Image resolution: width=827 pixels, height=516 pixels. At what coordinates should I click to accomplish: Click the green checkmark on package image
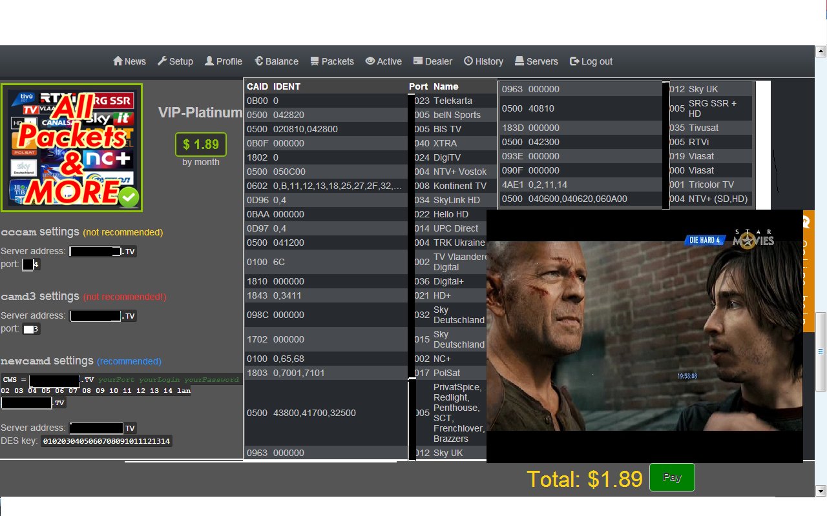pos(129,197)
